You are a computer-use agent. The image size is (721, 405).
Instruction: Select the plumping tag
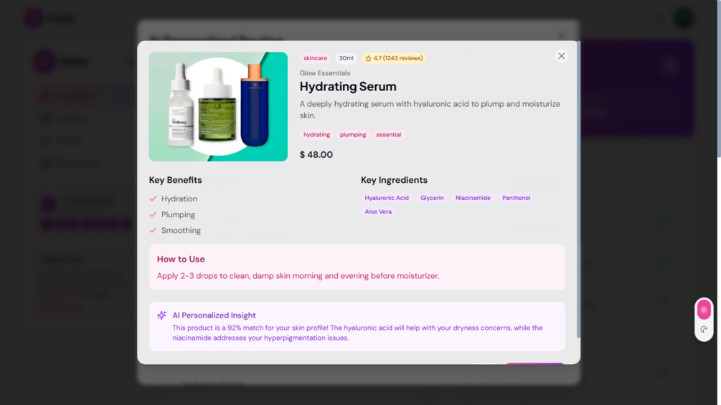pyautogui.click(x=353, y=135)
